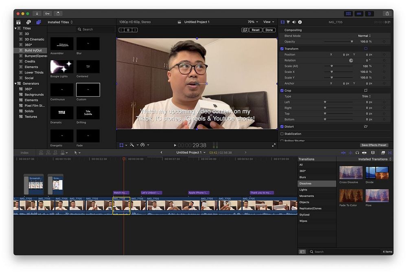Click the Save Effects Preset button
The image size is (407, 273).
click(x=374, y=145)
